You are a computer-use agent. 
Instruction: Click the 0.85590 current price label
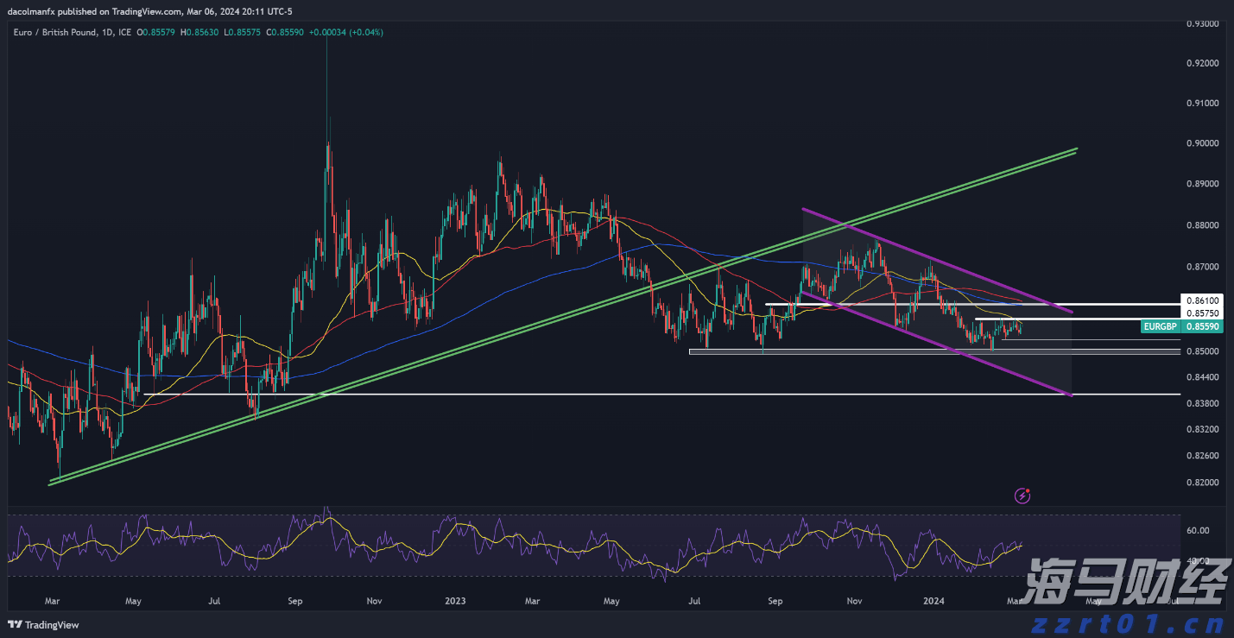tap(1201, 327)
